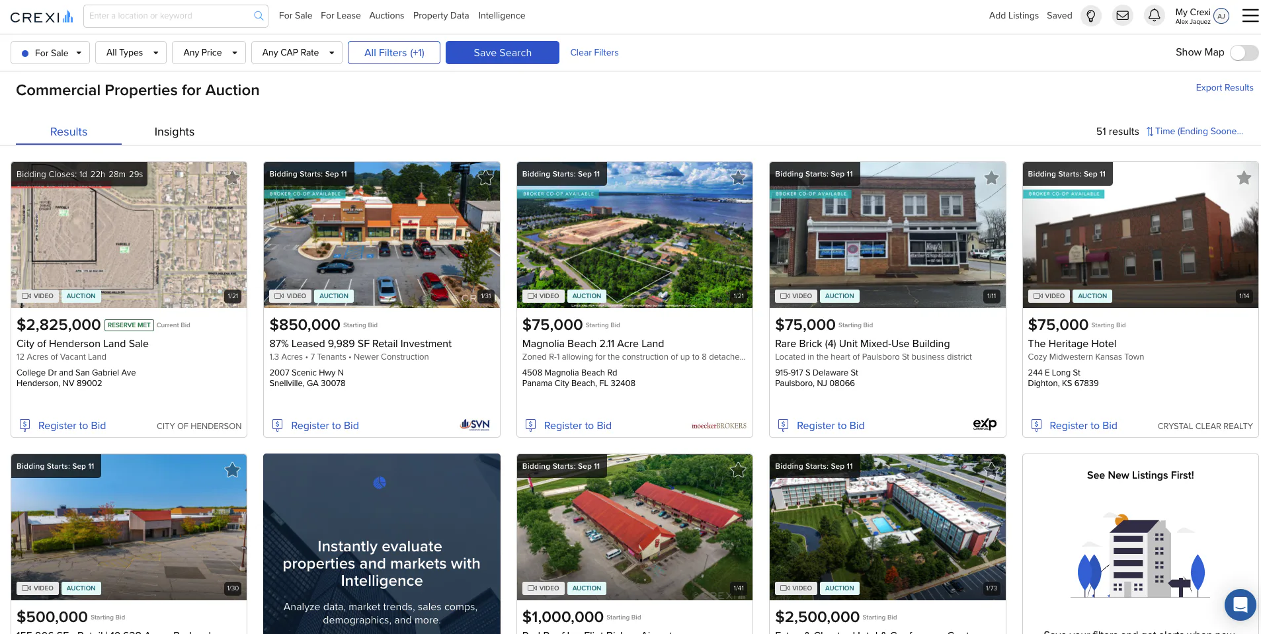Open Intelligence in top navigation
This screenshot has width=1261, height=634.
[x=502, y=16]
